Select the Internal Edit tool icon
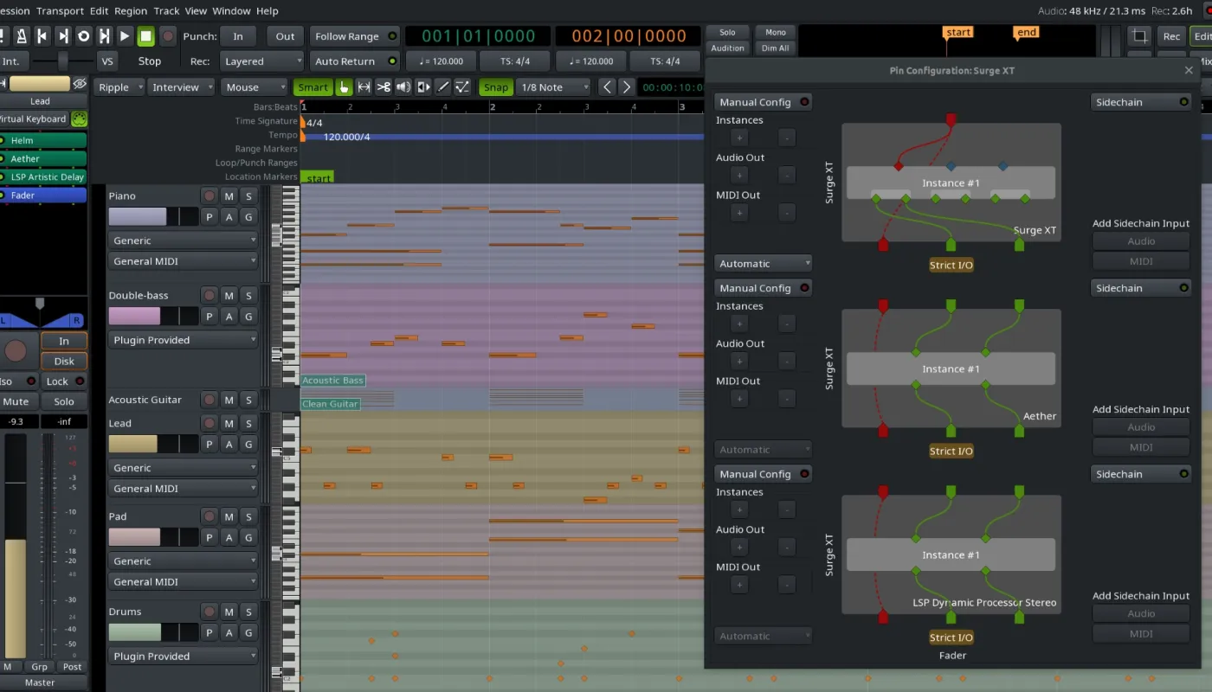 (463, 87)
